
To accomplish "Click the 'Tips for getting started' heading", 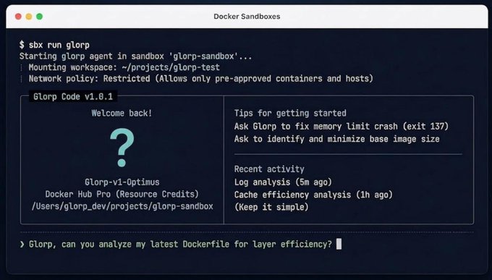I will click(290, 114).
